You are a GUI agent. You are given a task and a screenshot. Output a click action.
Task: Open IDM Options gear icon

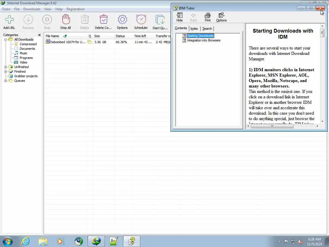click(122, 22)
